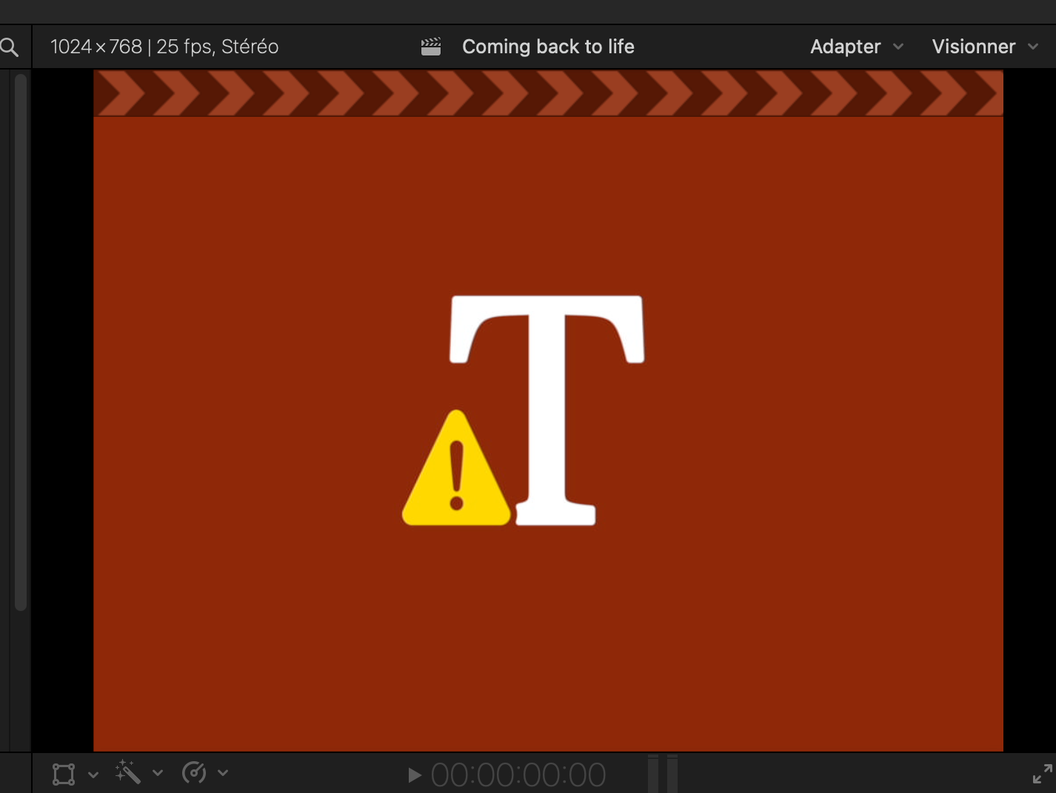Expand the Transform tool chevron menu

tap(93, 775)
